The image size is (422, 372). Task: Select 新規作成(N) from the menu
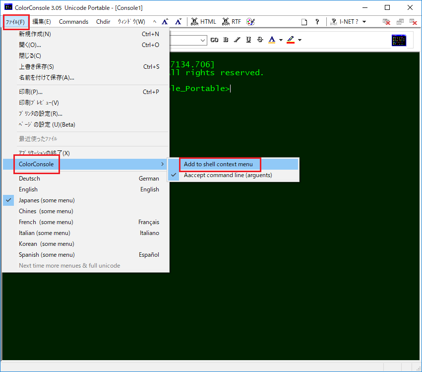[x=86, y=34]
